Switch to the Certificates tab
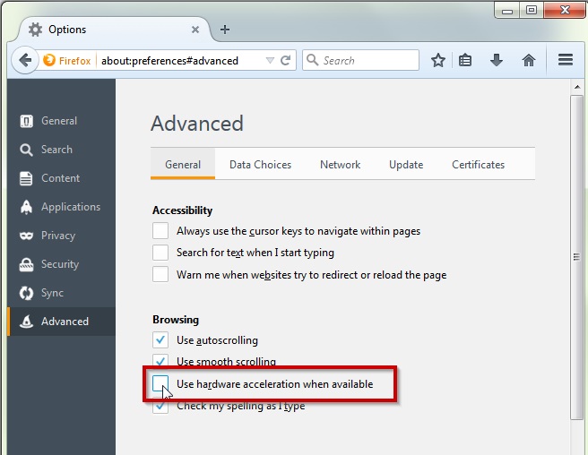 click(x=478, y=165)
